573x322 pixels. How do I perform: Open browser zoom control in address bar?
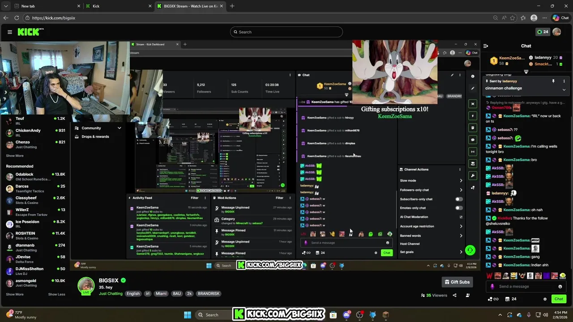(x=495, y=18)
